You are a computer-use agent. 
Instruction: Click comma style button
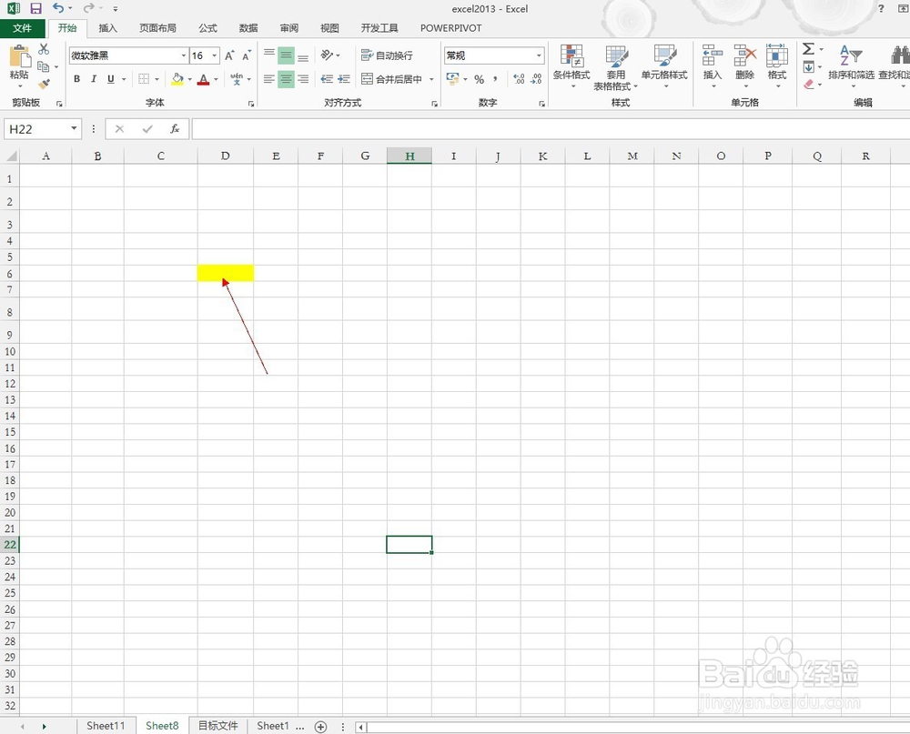(495, 79)
